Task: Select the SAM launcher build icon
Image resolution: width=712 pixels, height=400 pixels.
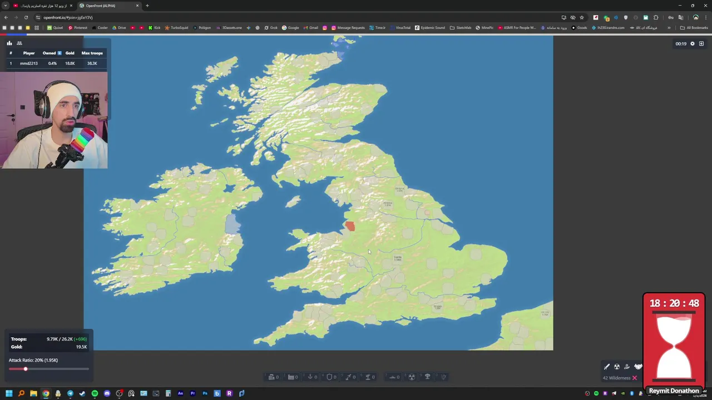Action: 368,377
